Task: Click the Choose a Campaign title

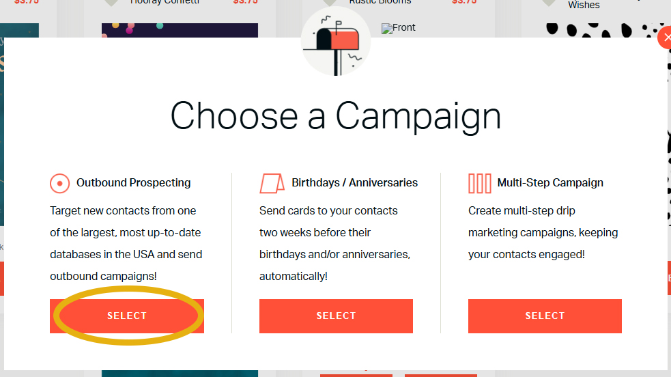Action: tap(335, 116)
